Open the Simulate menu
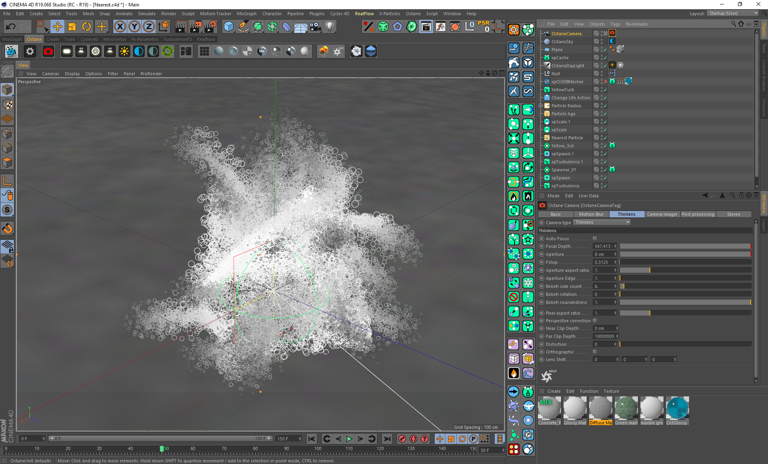Image resolution: width=768 pixels, height=464 pixels. [x=146, y=14]
